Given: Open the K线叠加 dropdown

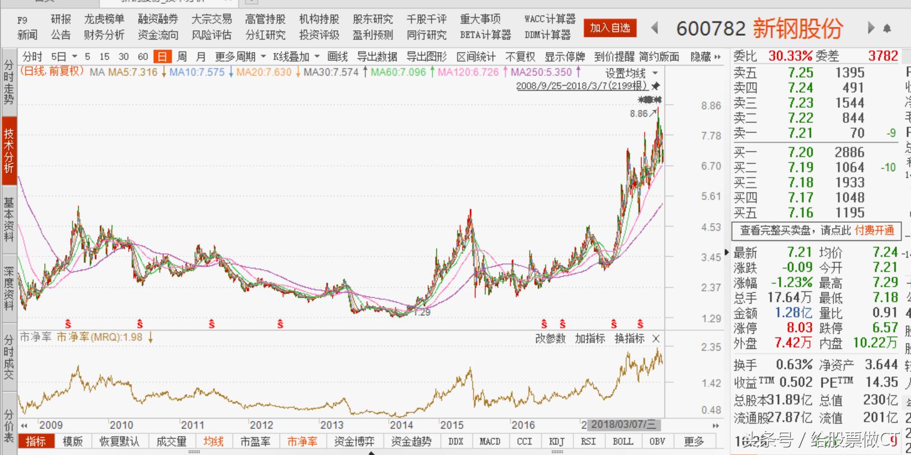Looking at the screenshot, I should [296, 57].
